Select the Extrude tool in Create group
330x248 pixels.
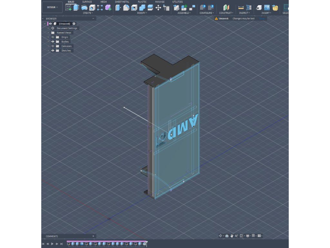pyautogui.click(x=76, y=7)
